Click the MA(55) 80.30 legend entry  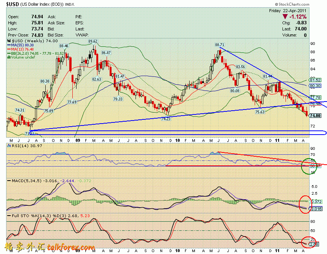click(x=21, y=45)
